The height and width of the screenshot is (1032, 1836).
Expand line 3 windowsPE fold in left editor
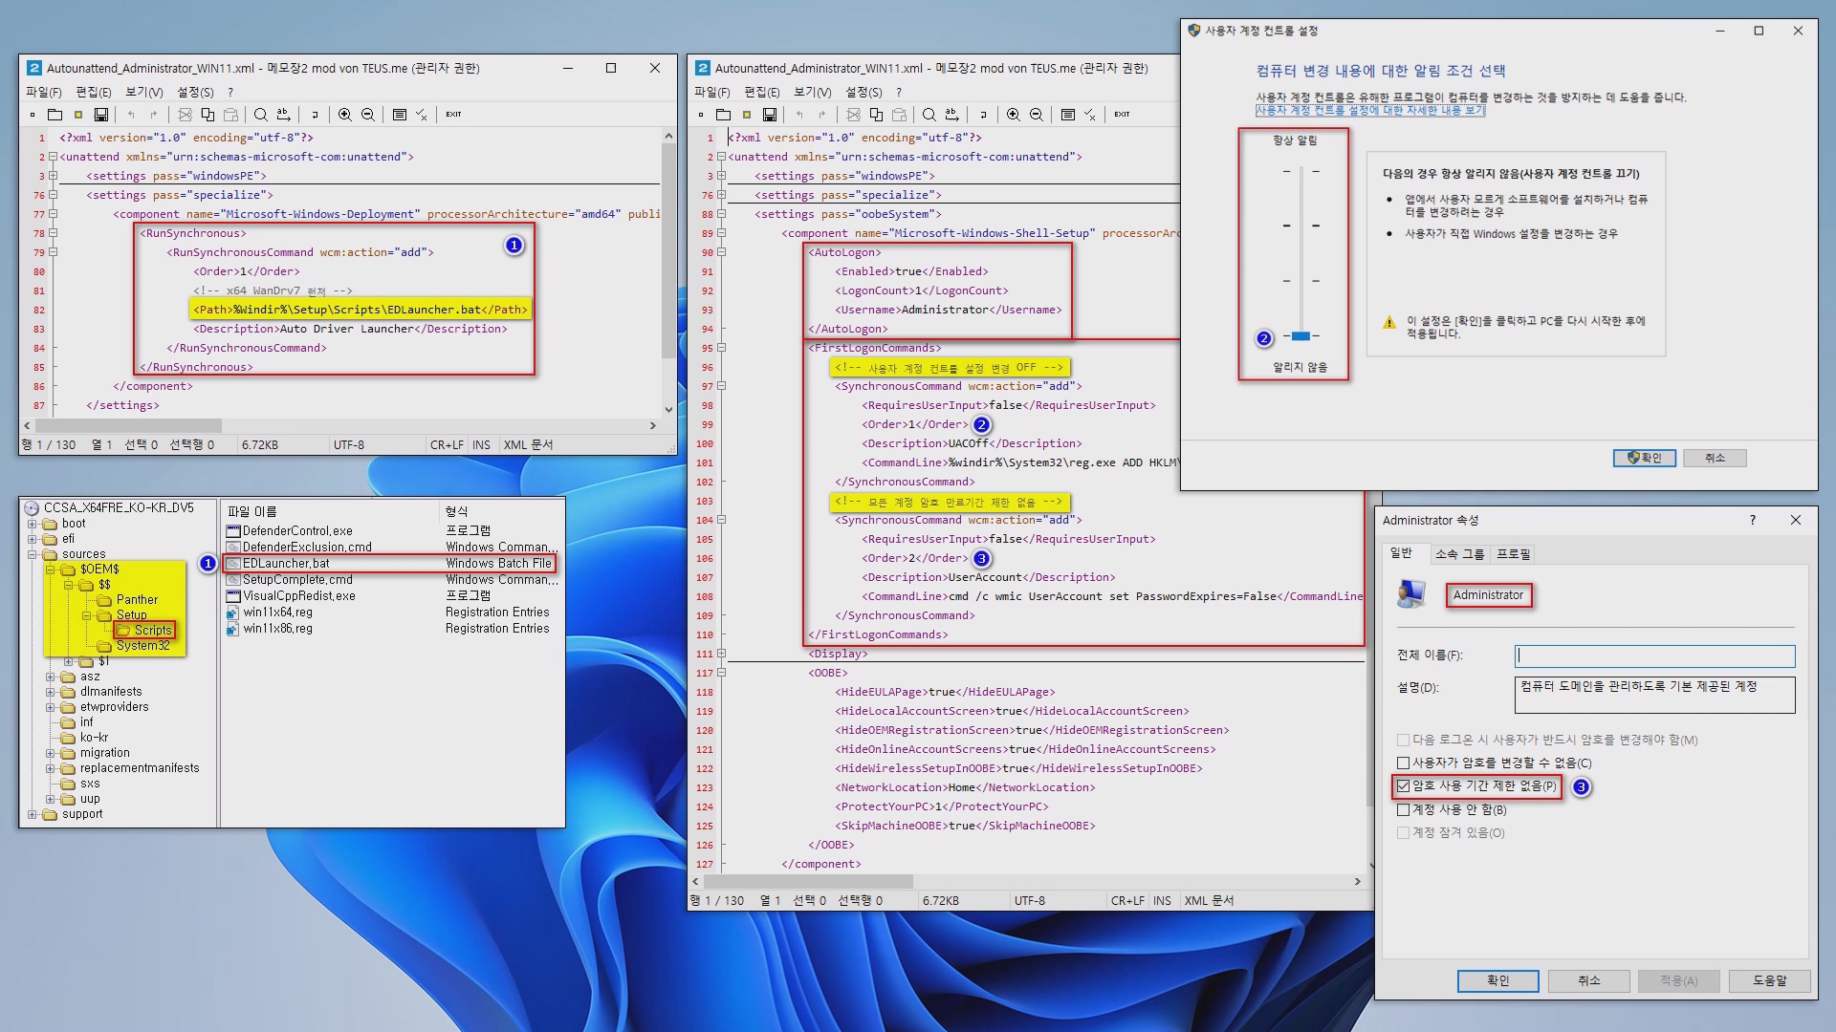click(x=53, y=176)
